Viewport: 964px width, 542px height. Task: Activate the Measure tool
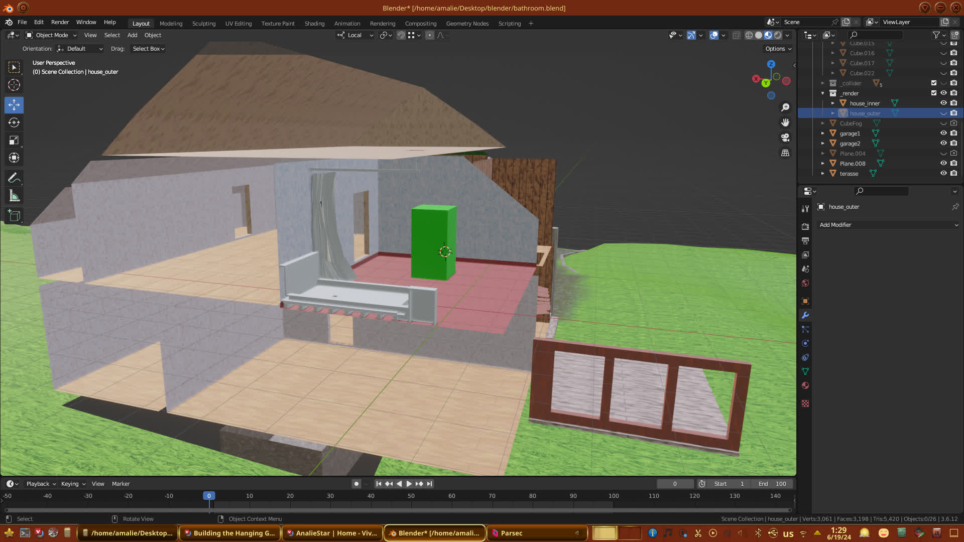14,196
